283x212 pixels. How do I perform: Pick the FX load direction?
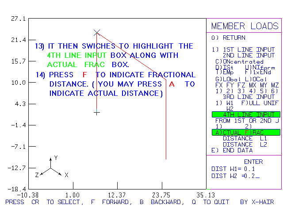[219, 85]
